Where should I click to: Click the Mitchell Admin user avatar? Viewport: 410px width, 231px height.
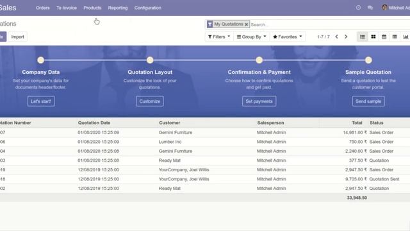coord(384,8)
